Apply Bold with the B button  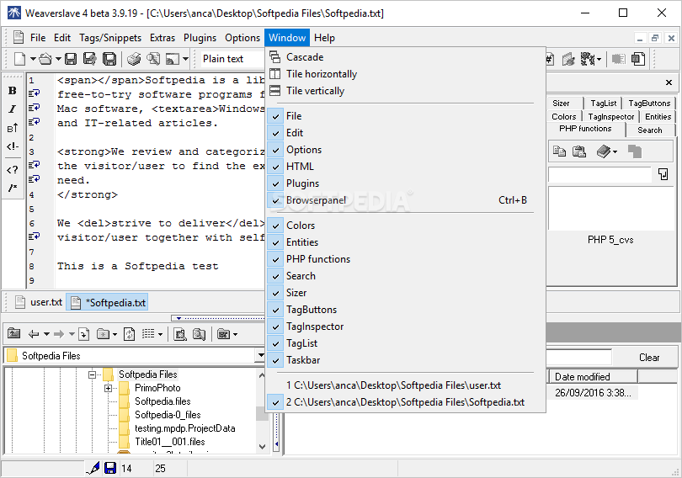12,90
